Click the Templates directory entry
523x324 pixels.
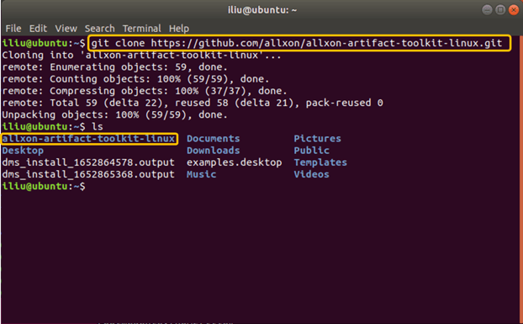coord(320,162)
